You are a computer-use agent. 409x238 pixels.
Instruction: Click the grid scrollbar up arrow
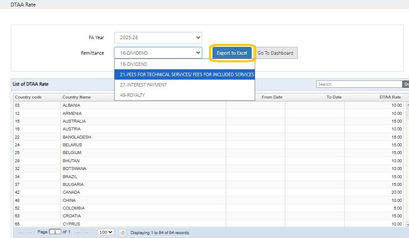407,105
